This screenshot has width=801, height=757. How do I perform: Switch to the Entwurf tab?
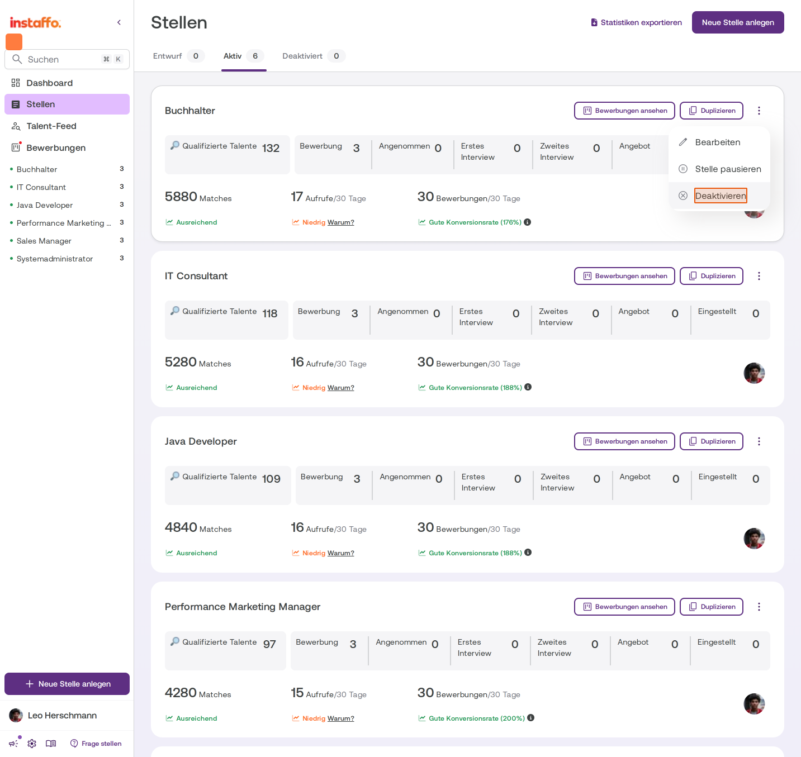(x=179, y=56)
